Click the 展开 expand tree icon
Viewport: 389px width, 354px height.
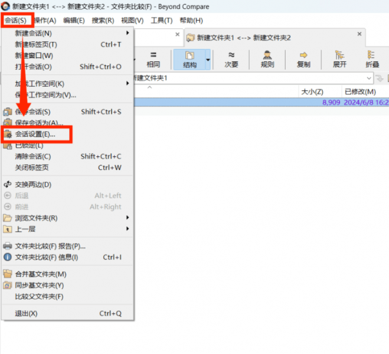point(339,55)
